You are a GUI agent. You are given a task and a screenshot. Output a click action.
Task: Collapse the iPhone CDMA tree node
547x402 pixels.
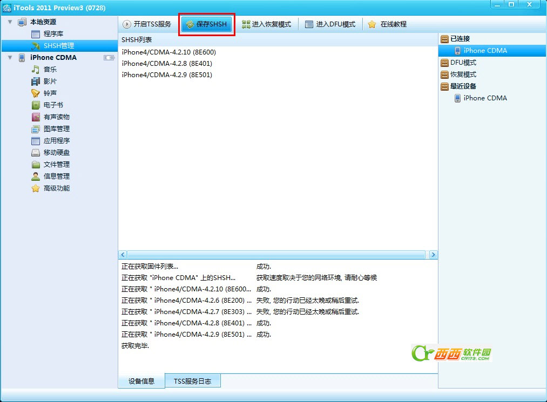click(10, 58)
